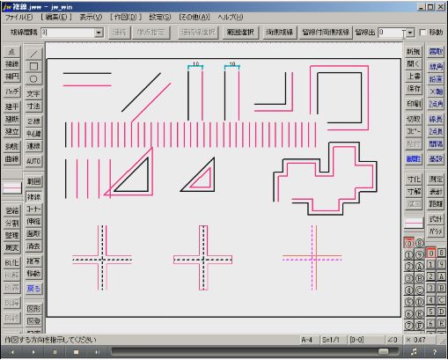Viewport: 448px width, 360px height.
Task: Pause playback with the pause control
Action: [55, 352]
